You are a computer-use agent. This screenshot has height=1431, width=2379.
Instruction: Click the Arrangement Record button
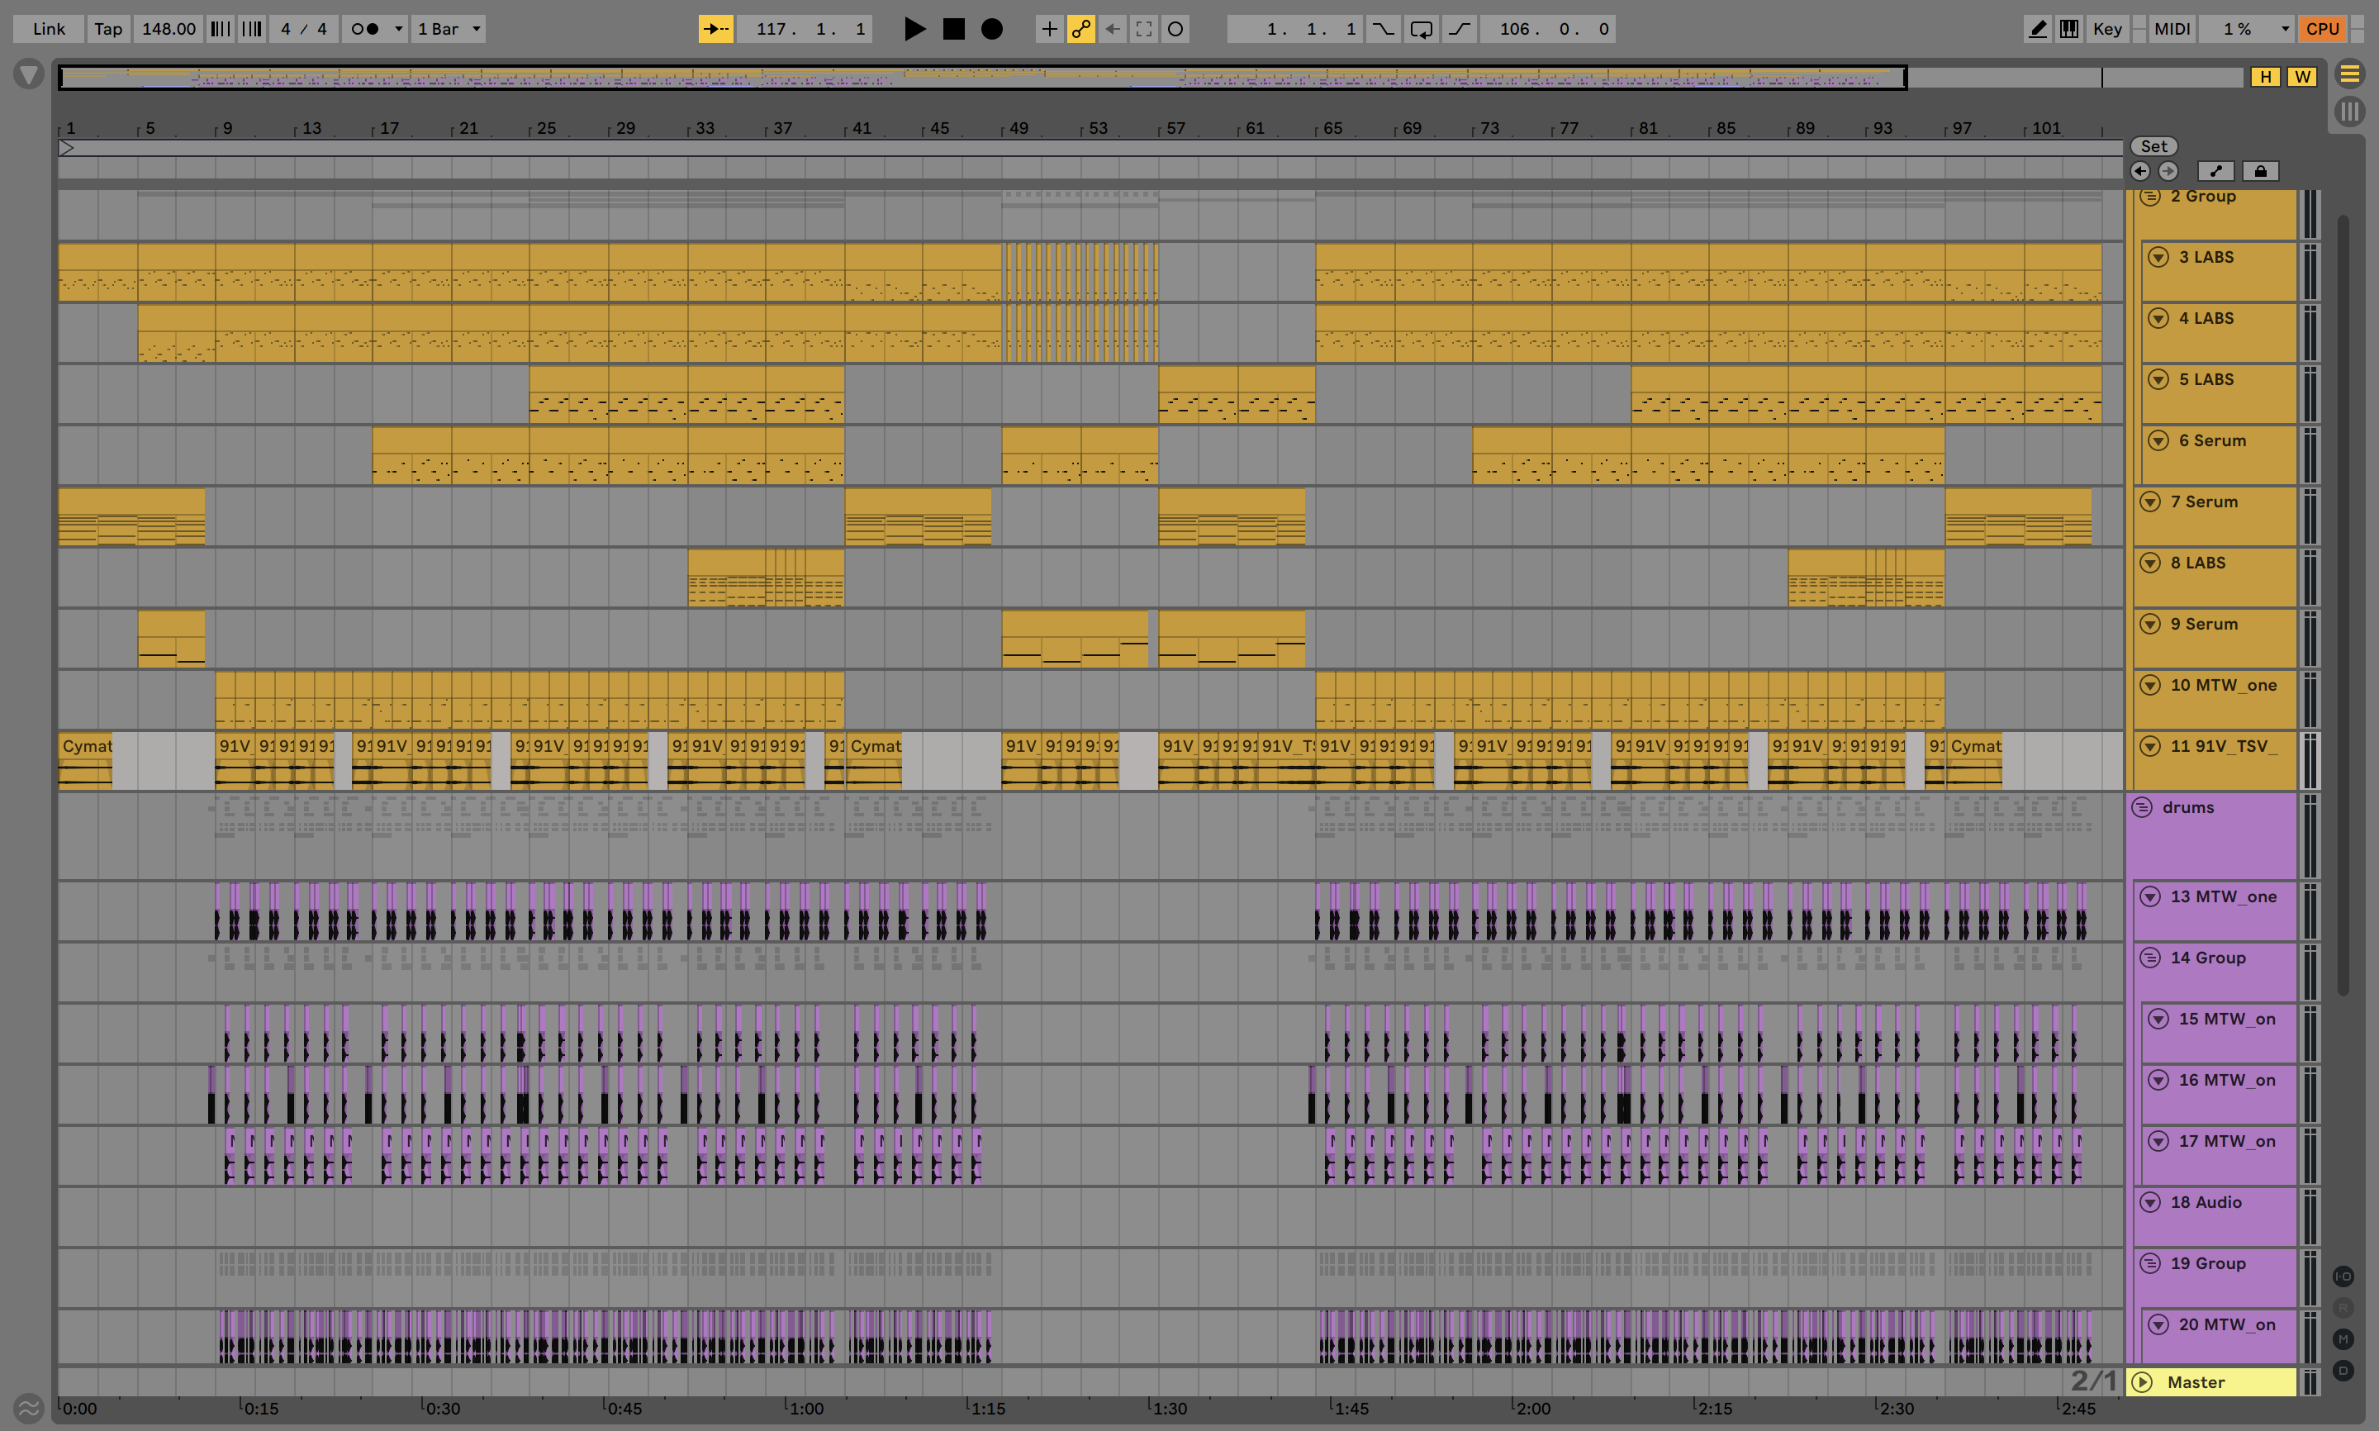(991, 29)
